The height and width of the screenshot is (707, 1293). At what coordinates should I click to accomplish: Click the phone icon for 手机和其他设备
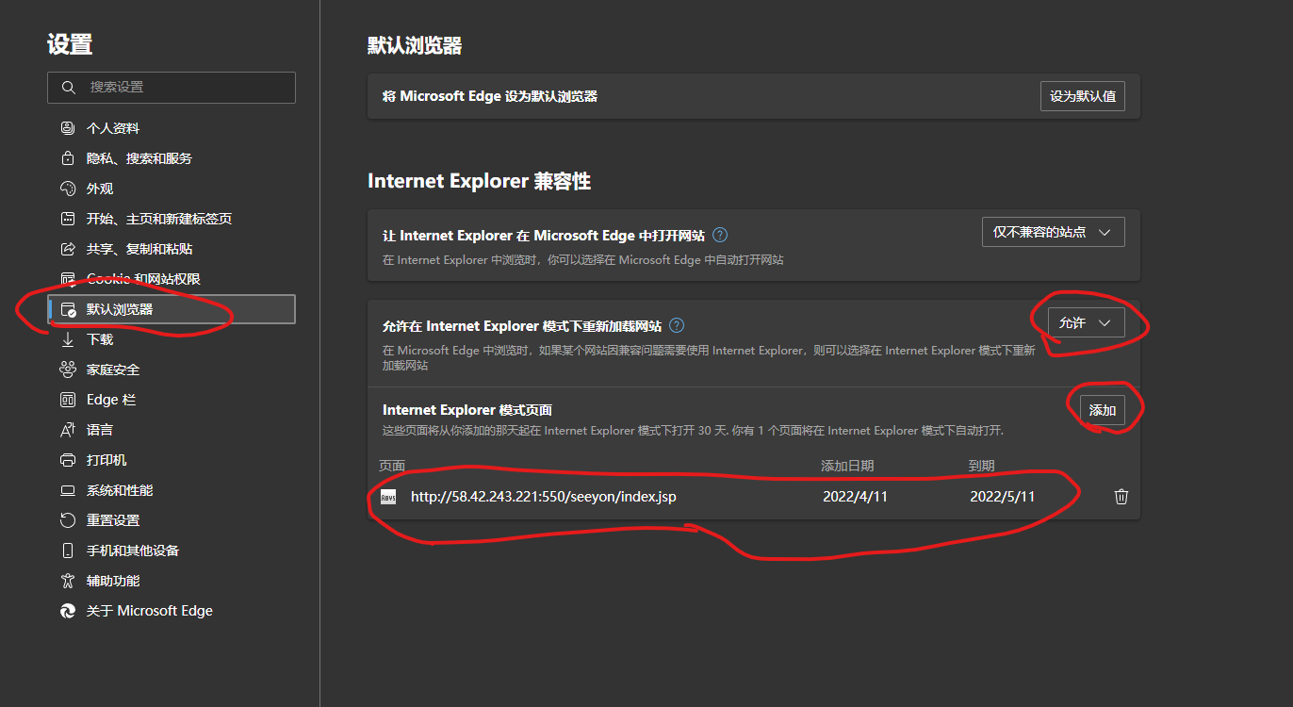coord(68,551)
